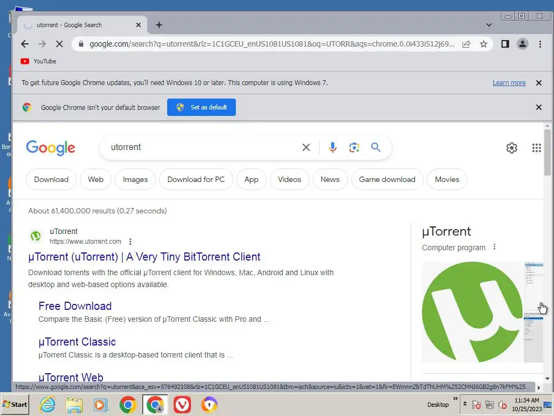Click the muted volume tray icon
This screenshot has height=416, width=554.
click(x=502, y=404)
